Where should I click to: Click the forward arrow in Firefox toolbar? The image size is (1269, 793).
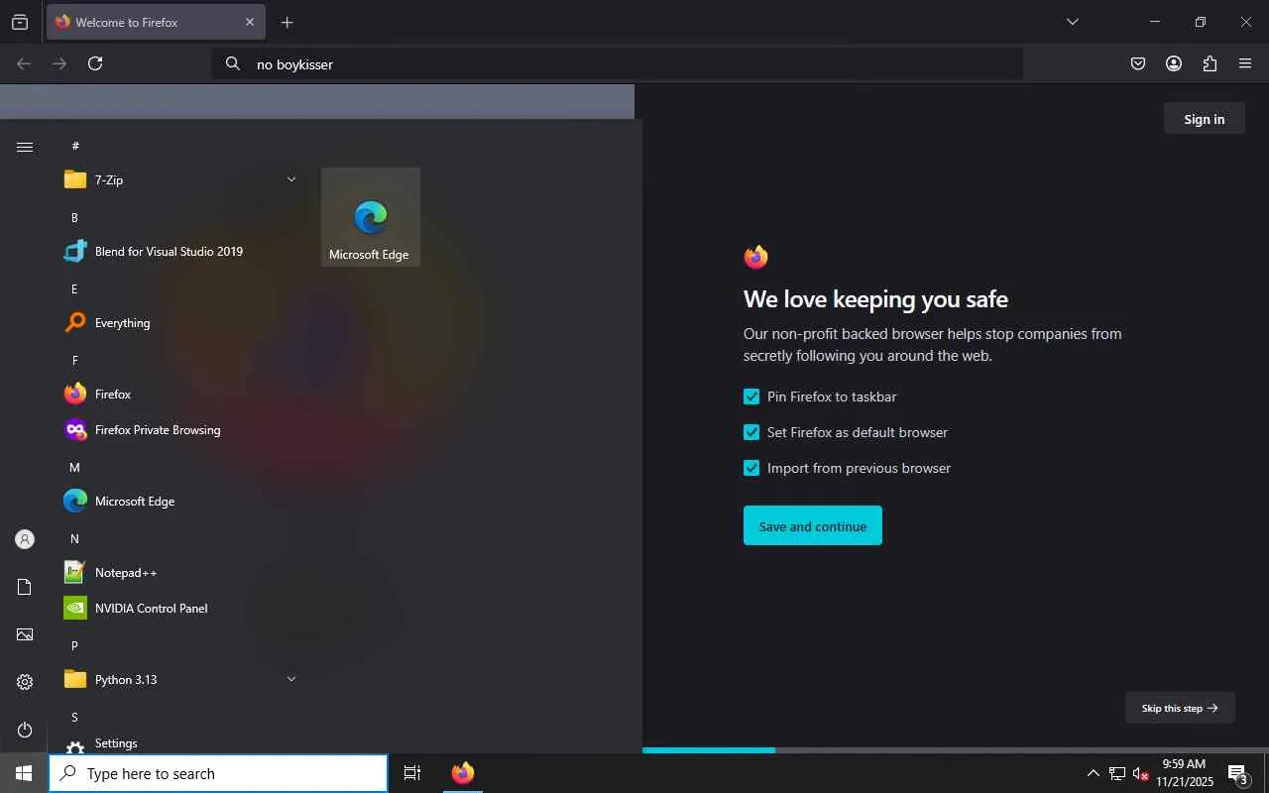tap(59, 63)
